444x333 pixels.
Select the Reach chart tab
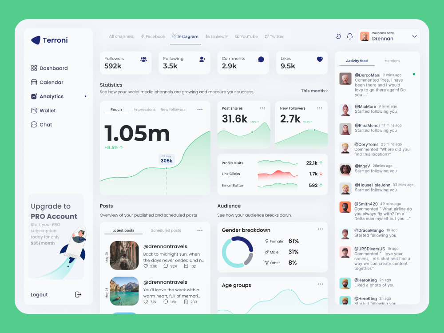116,109
